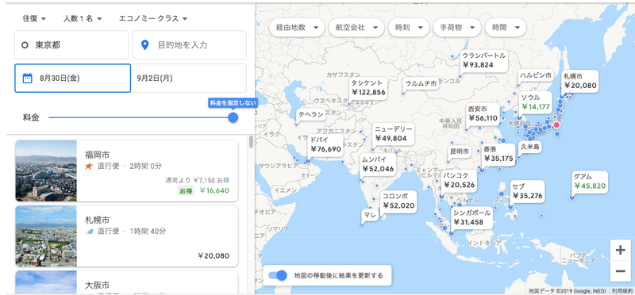Select the セブ ¥35,276 map label
Viewport: 635px width, 295px height.
tap(527, 191)
